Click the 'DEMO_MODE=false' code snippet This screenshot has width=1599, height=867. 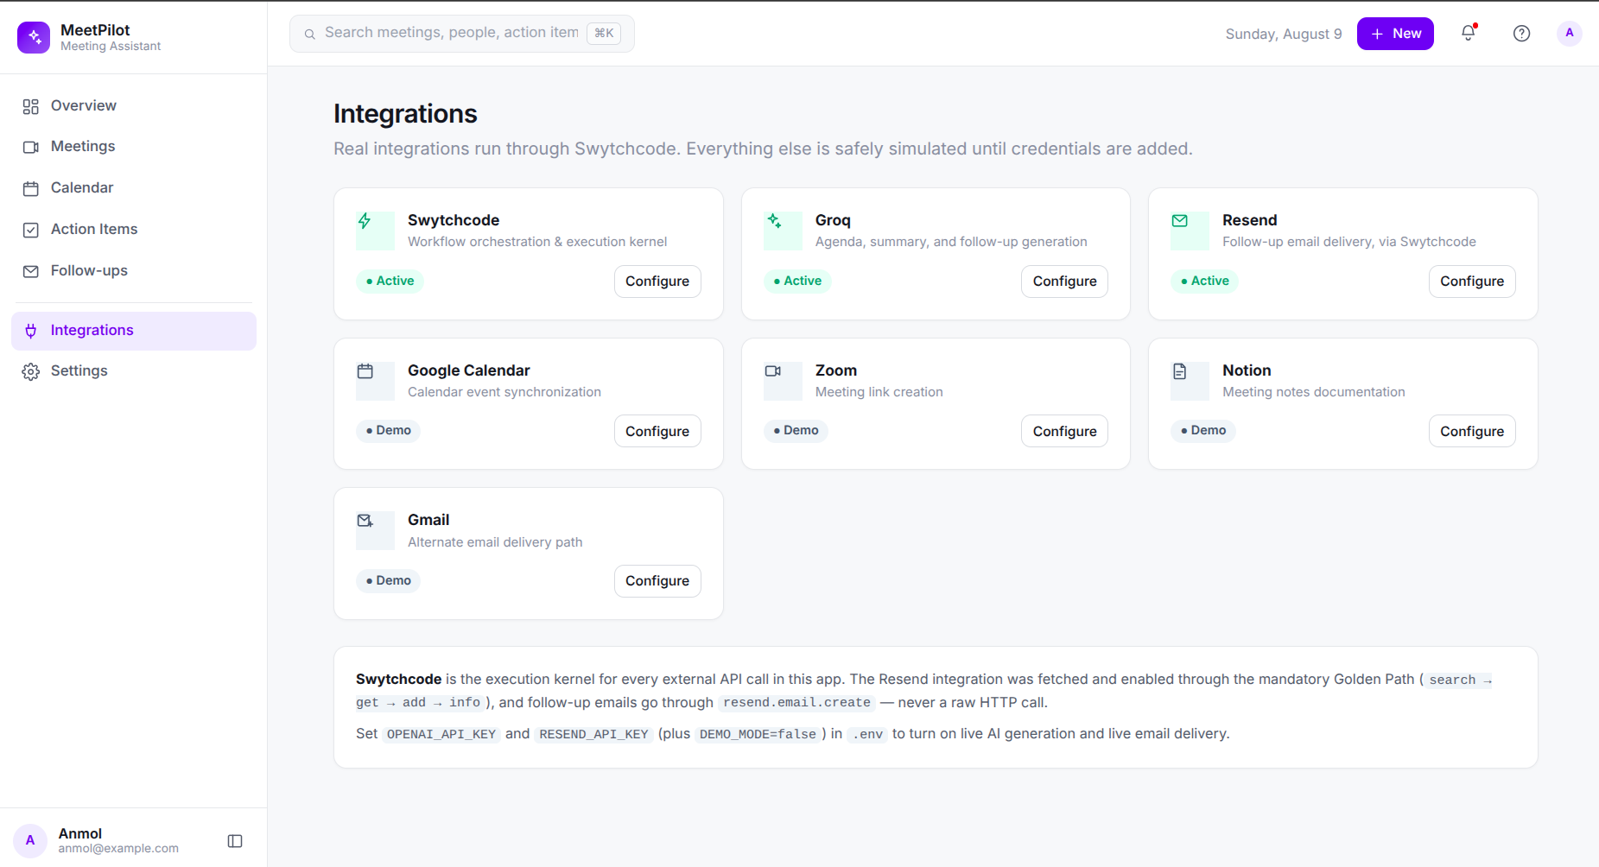click(x=758, y=734)
